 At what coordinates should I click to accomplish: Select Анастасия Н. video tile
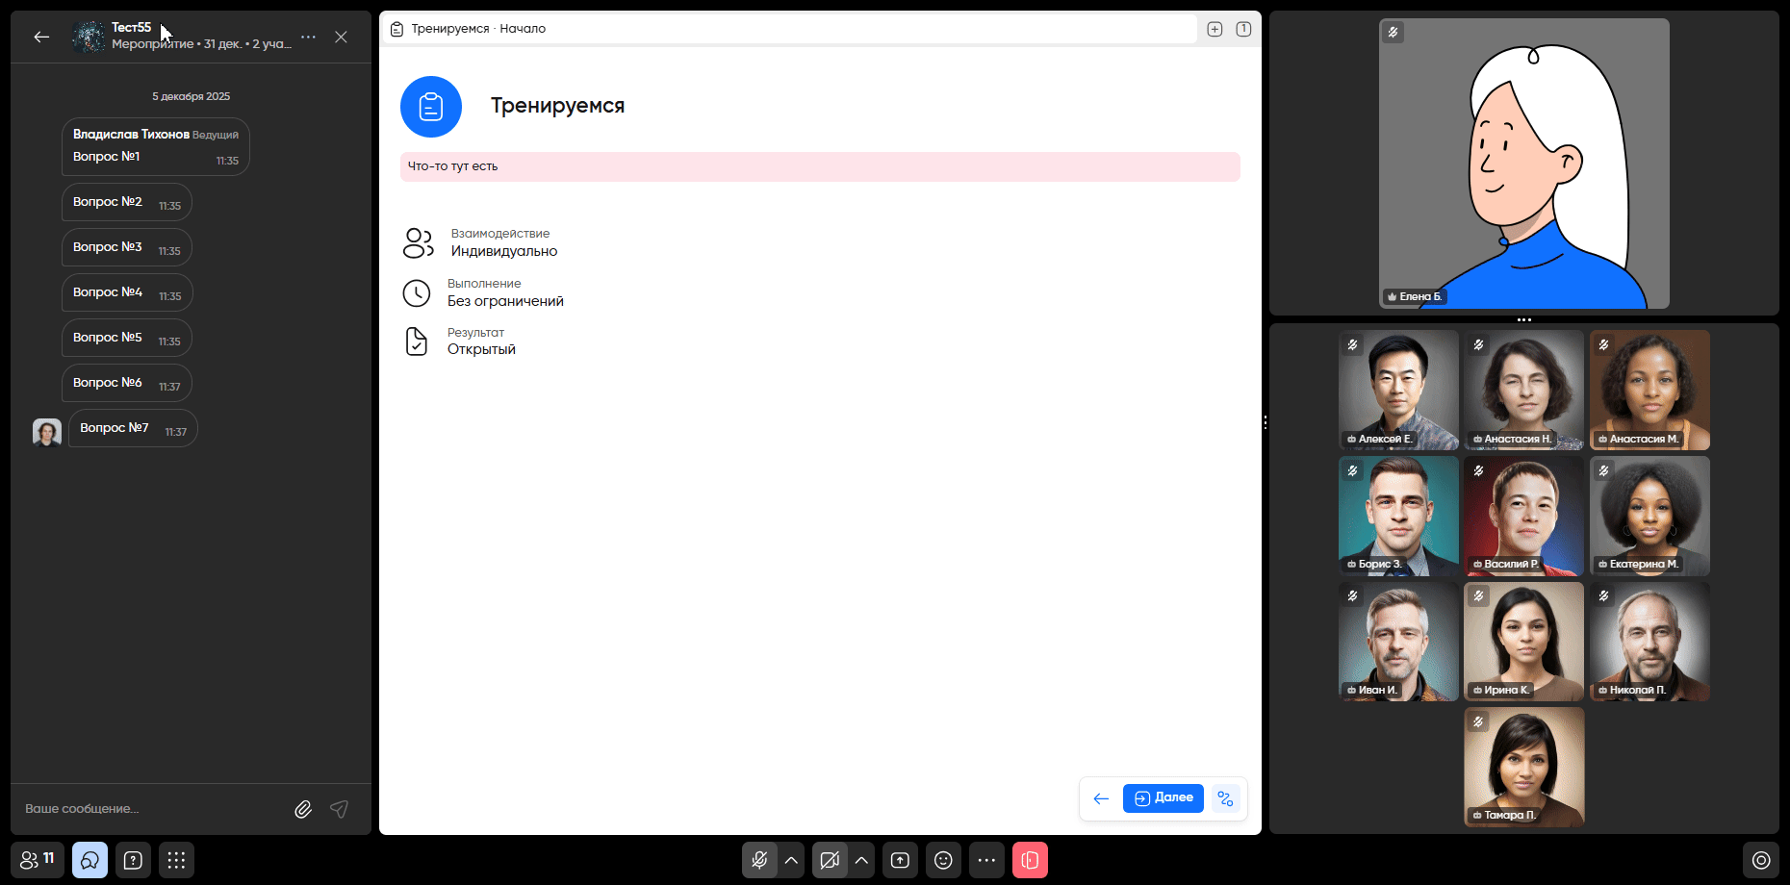[x=1524, y=391]
